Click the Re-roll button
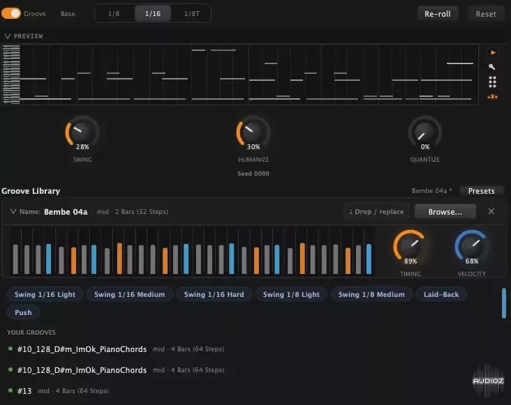 point(437,14)
